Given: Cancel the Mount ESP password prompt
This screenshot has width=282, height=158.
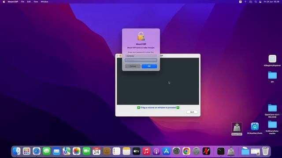Looking at the screenshot, I should point(133,66).
